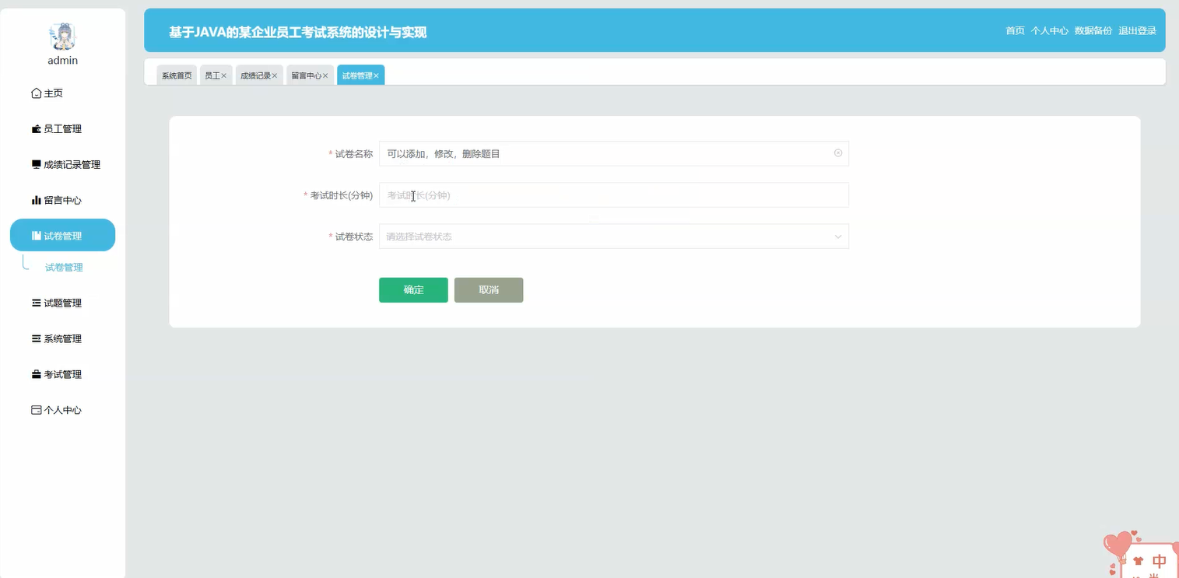Click the clear icon in 试卷名称 field
The width and height of the screenshot is (1179, 578).
(x=837, y=153)
